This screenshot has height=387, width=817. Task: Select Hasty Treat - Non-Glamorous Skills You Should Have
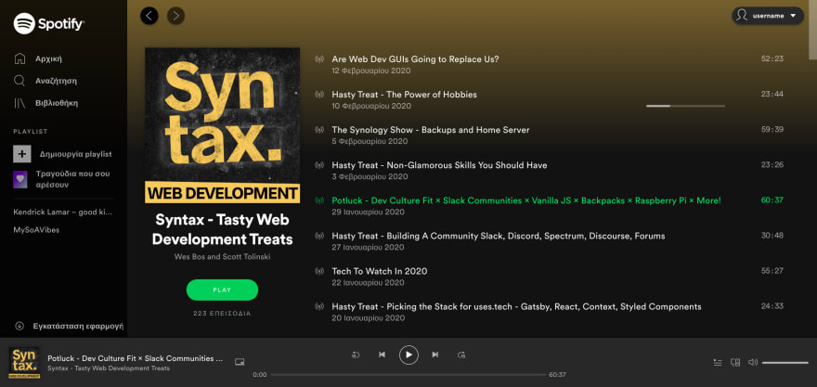pos(439,165)
